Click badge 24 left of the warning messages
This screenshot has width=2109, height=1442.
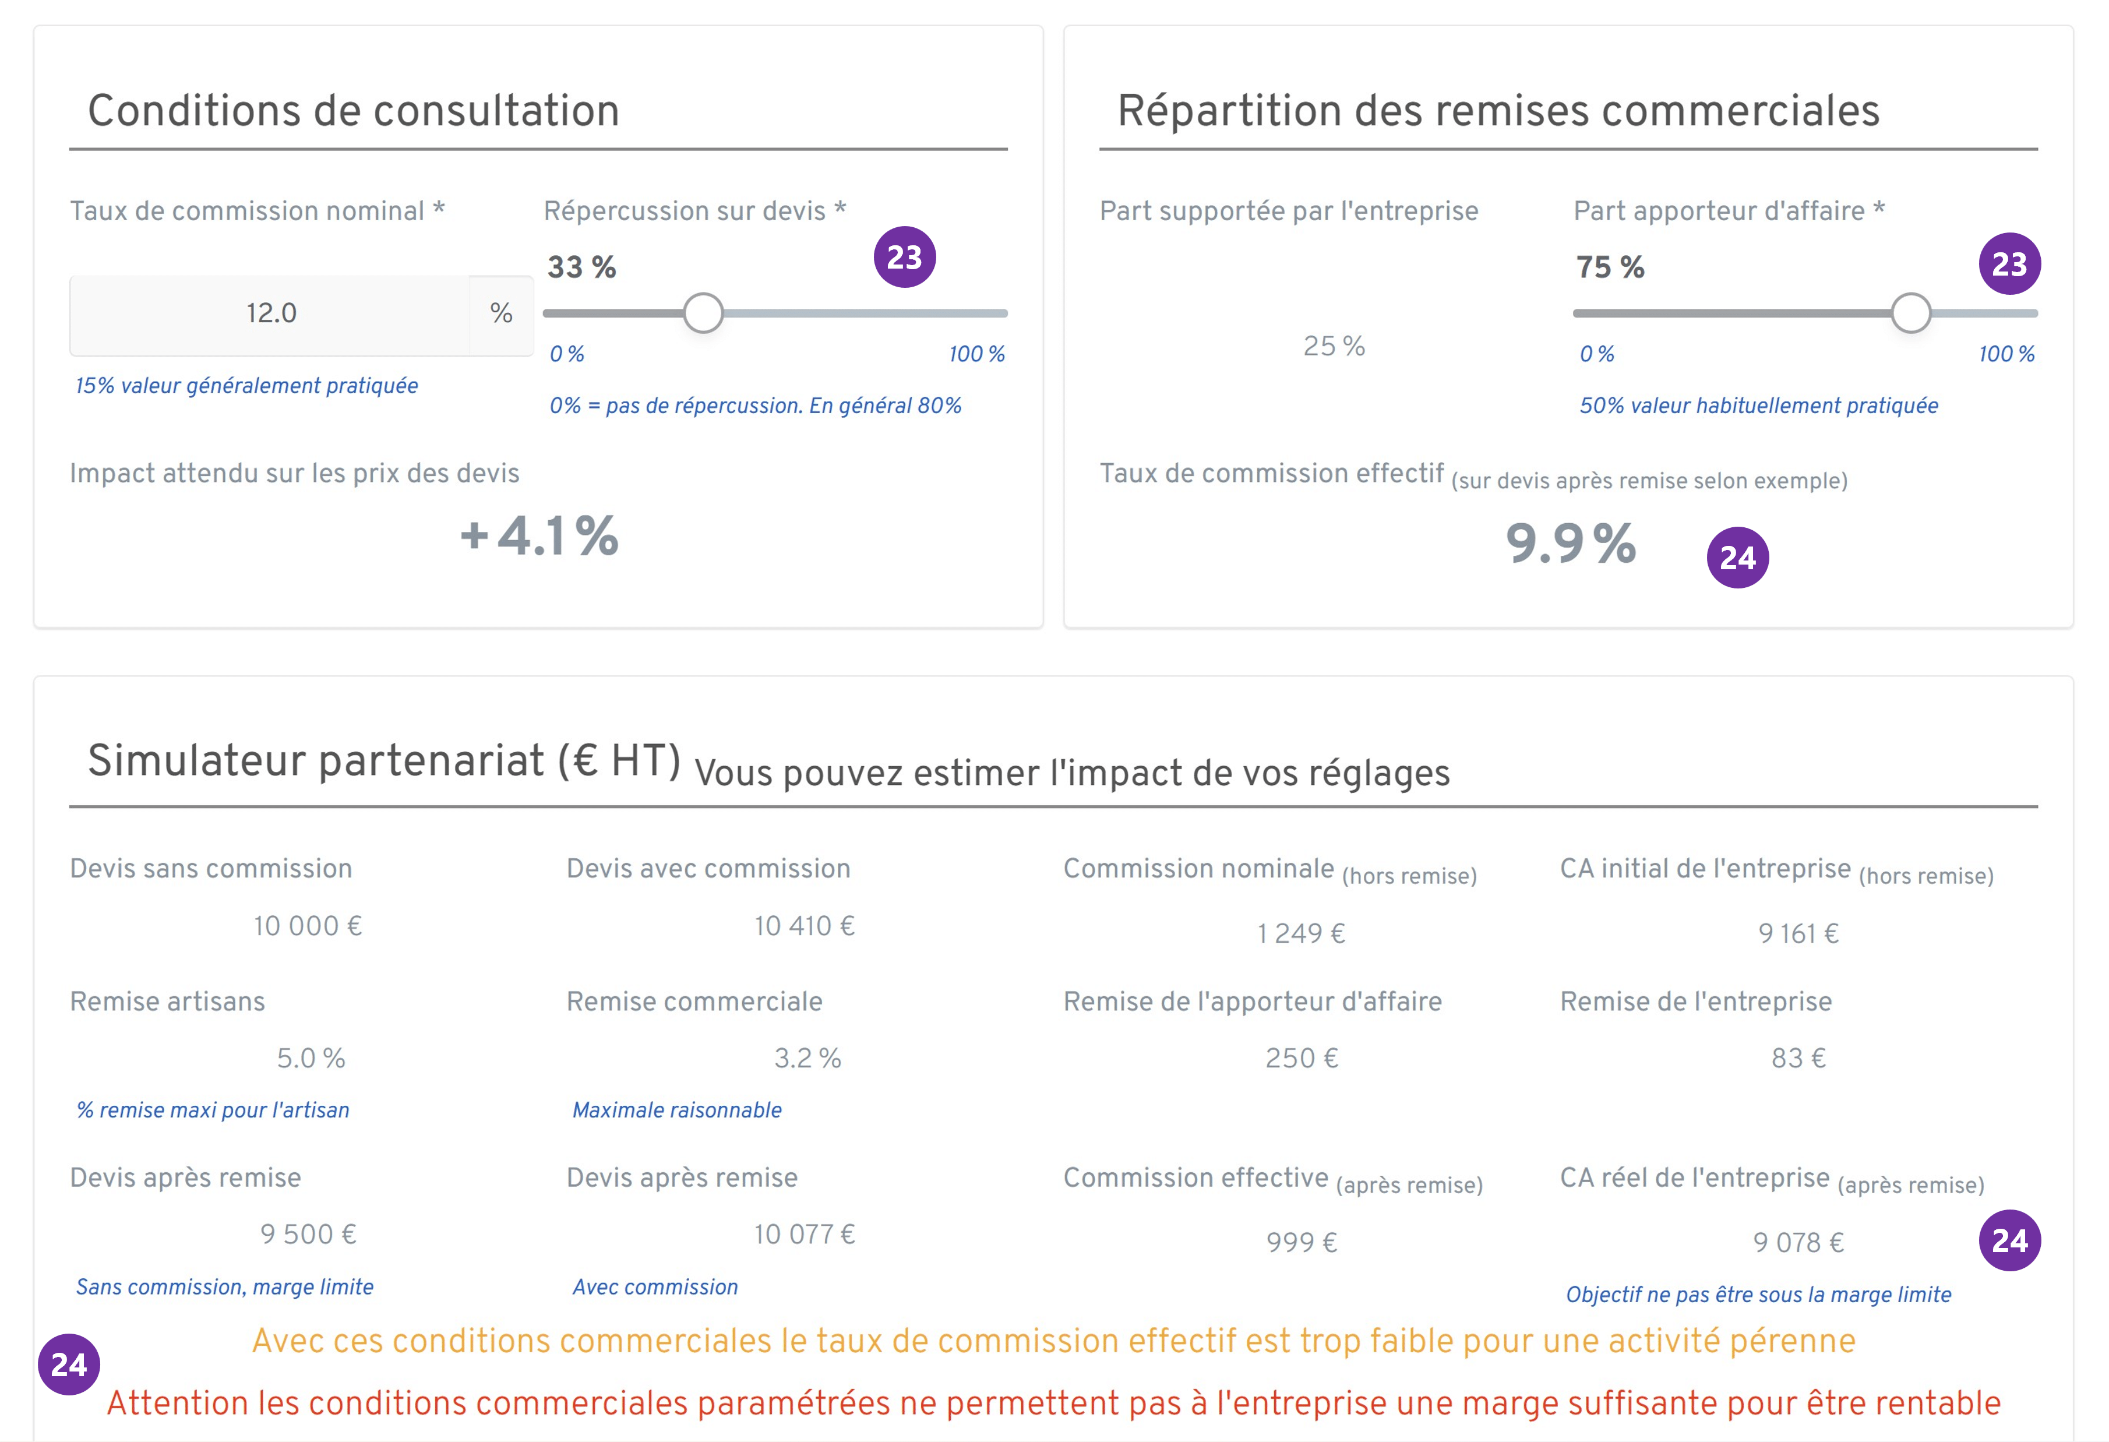[69, 1364]
